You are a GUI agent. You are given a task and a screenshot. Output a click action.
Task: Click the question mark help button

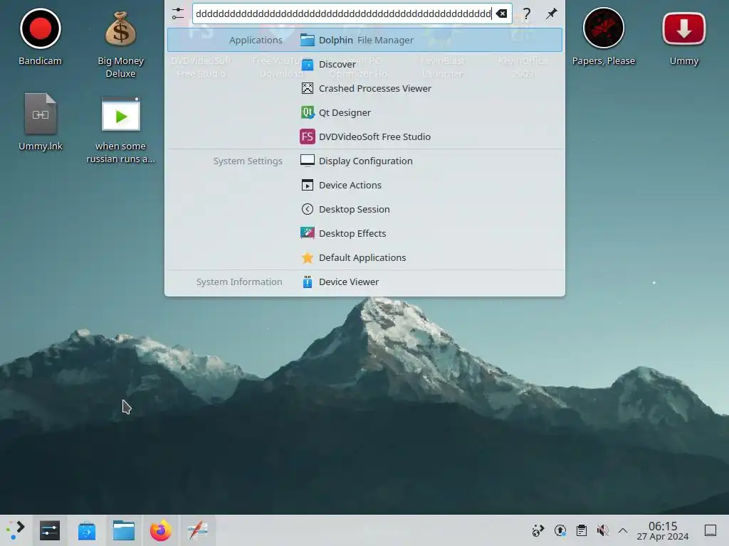[x=526, y=14]
